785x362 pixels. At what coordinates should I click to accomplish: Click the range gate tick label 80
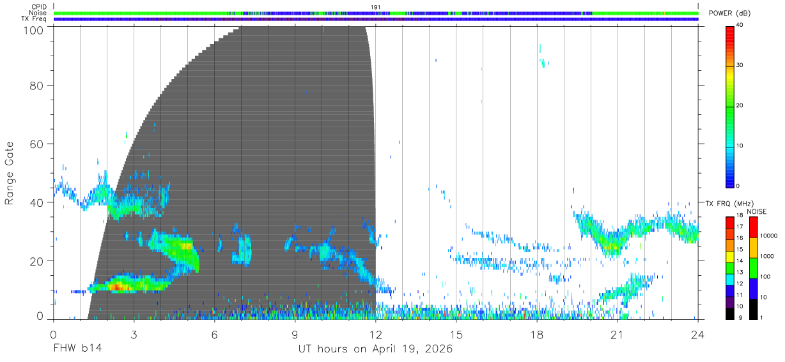point(36,85)
